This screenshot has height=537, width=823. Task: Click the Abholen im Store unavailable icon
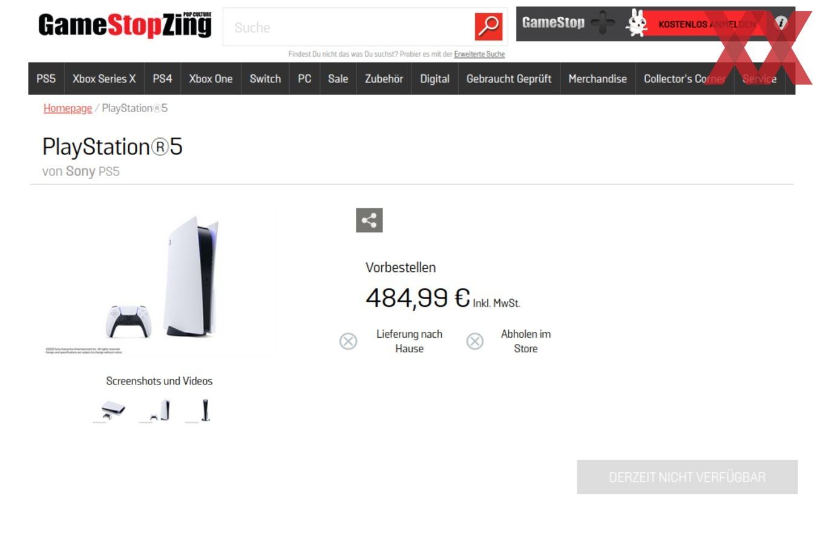tap(475, 341)
